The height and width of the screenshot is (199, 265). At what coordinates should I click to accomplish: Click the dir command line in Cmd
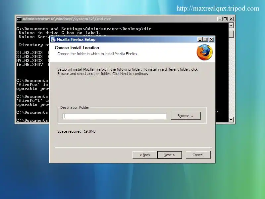pos(84,29)
